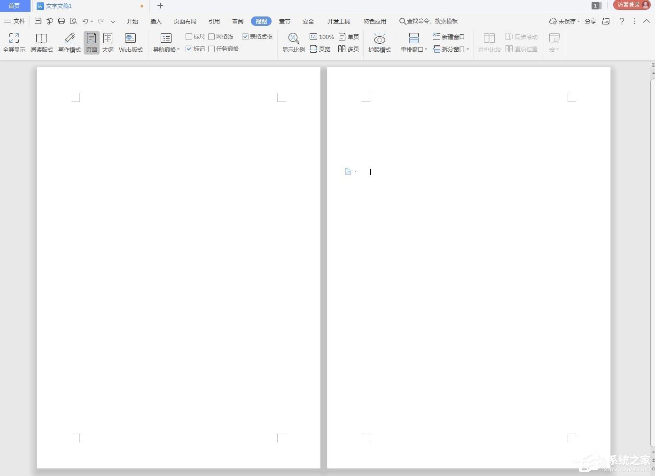Open 写作模式 writing mode

(x=70, y=38)
